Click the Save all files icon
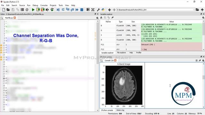Image resolution: width=205 pixels, height=115 pixels. (x=18, y=10)
